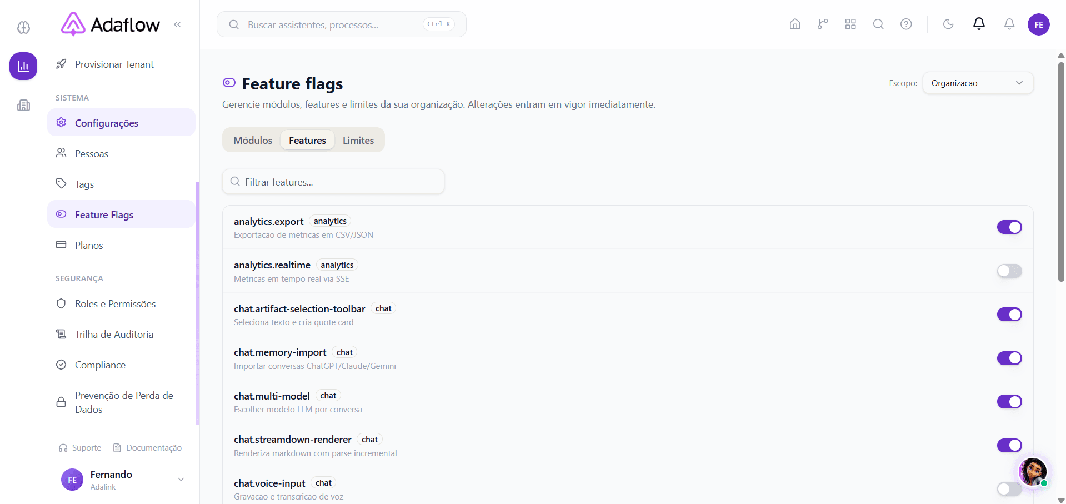This screenshot has height=504, width=1066.
Task: Click the chat.multi-model feature name
Action: (272, 396)
